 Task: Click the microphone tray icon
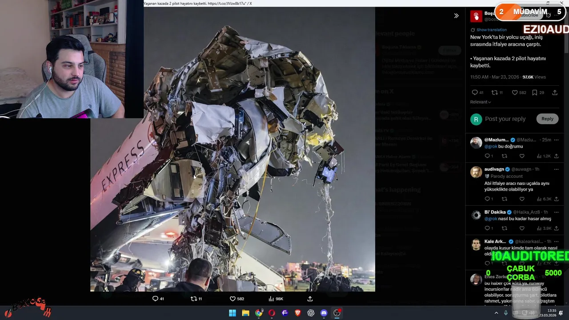[x=506, y=313]
